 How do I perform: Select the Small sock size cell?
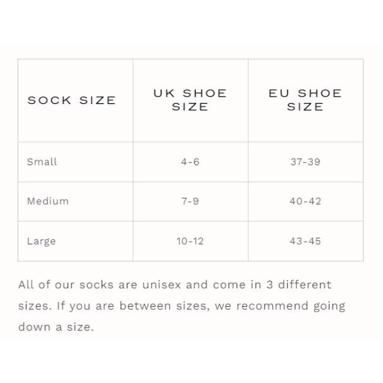pyautogui.click(x=42, y=162)
